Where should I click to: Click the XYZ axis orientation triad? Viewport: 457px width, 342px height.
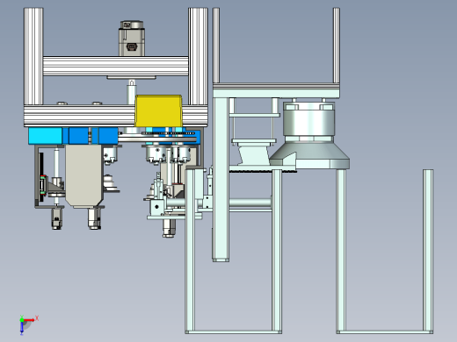coord(28,324)
